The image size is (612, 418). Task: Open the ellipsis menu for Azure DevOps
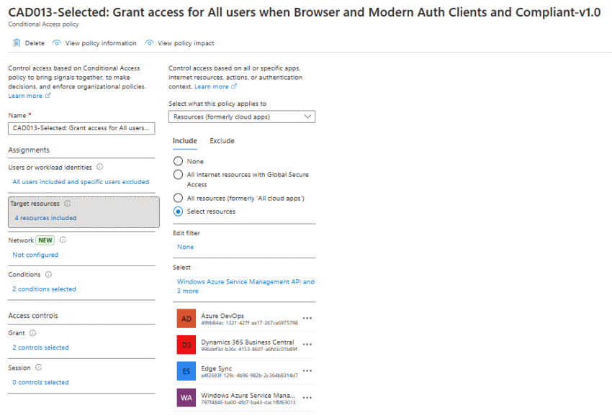pyautogui.click(x=307, y=317)
